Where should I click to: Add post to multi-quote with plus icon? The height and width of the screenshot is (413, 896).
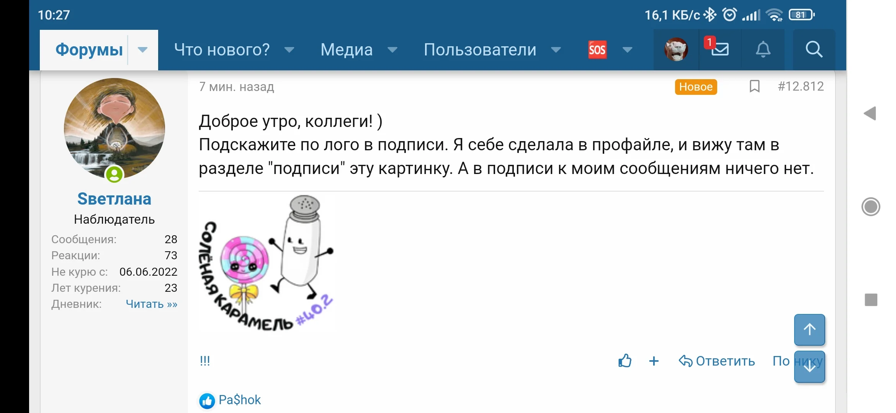(x=654, y=361)
